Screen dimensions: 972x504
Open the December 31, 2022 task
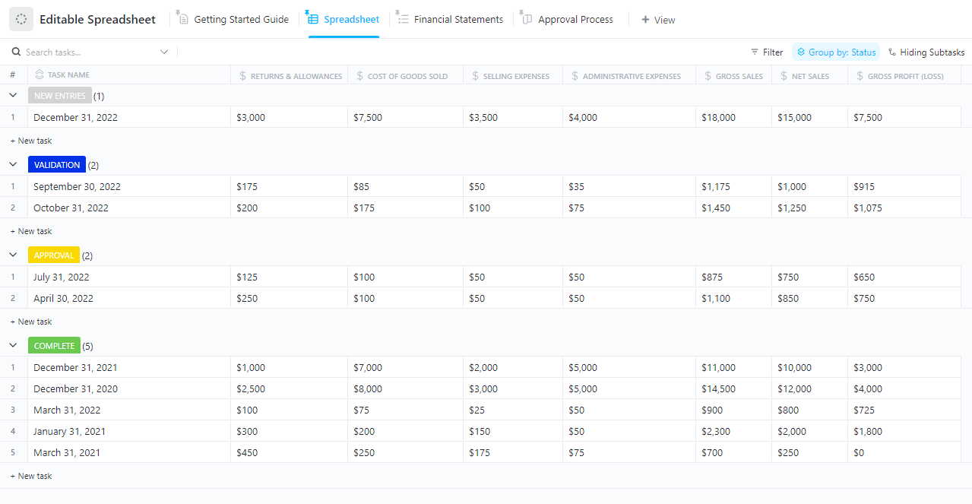(75, 118)
